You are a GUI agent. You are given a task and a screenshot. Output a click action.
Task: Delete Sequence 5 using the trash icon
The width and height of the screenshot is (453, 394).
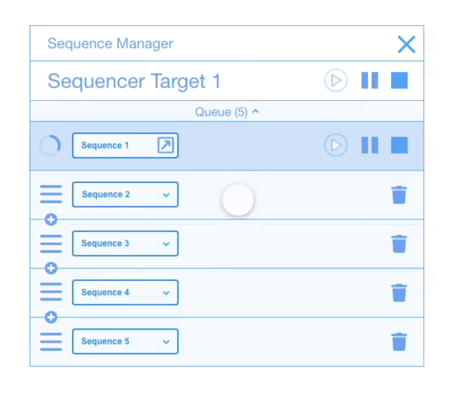pos(399,341)
